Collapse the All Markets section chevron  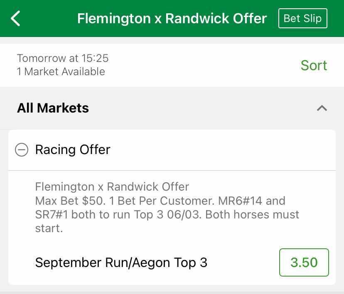[x=322, y=108]
